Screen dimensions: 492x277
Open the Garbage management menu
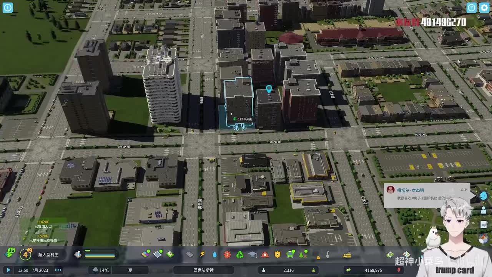(x=240, y=254)
